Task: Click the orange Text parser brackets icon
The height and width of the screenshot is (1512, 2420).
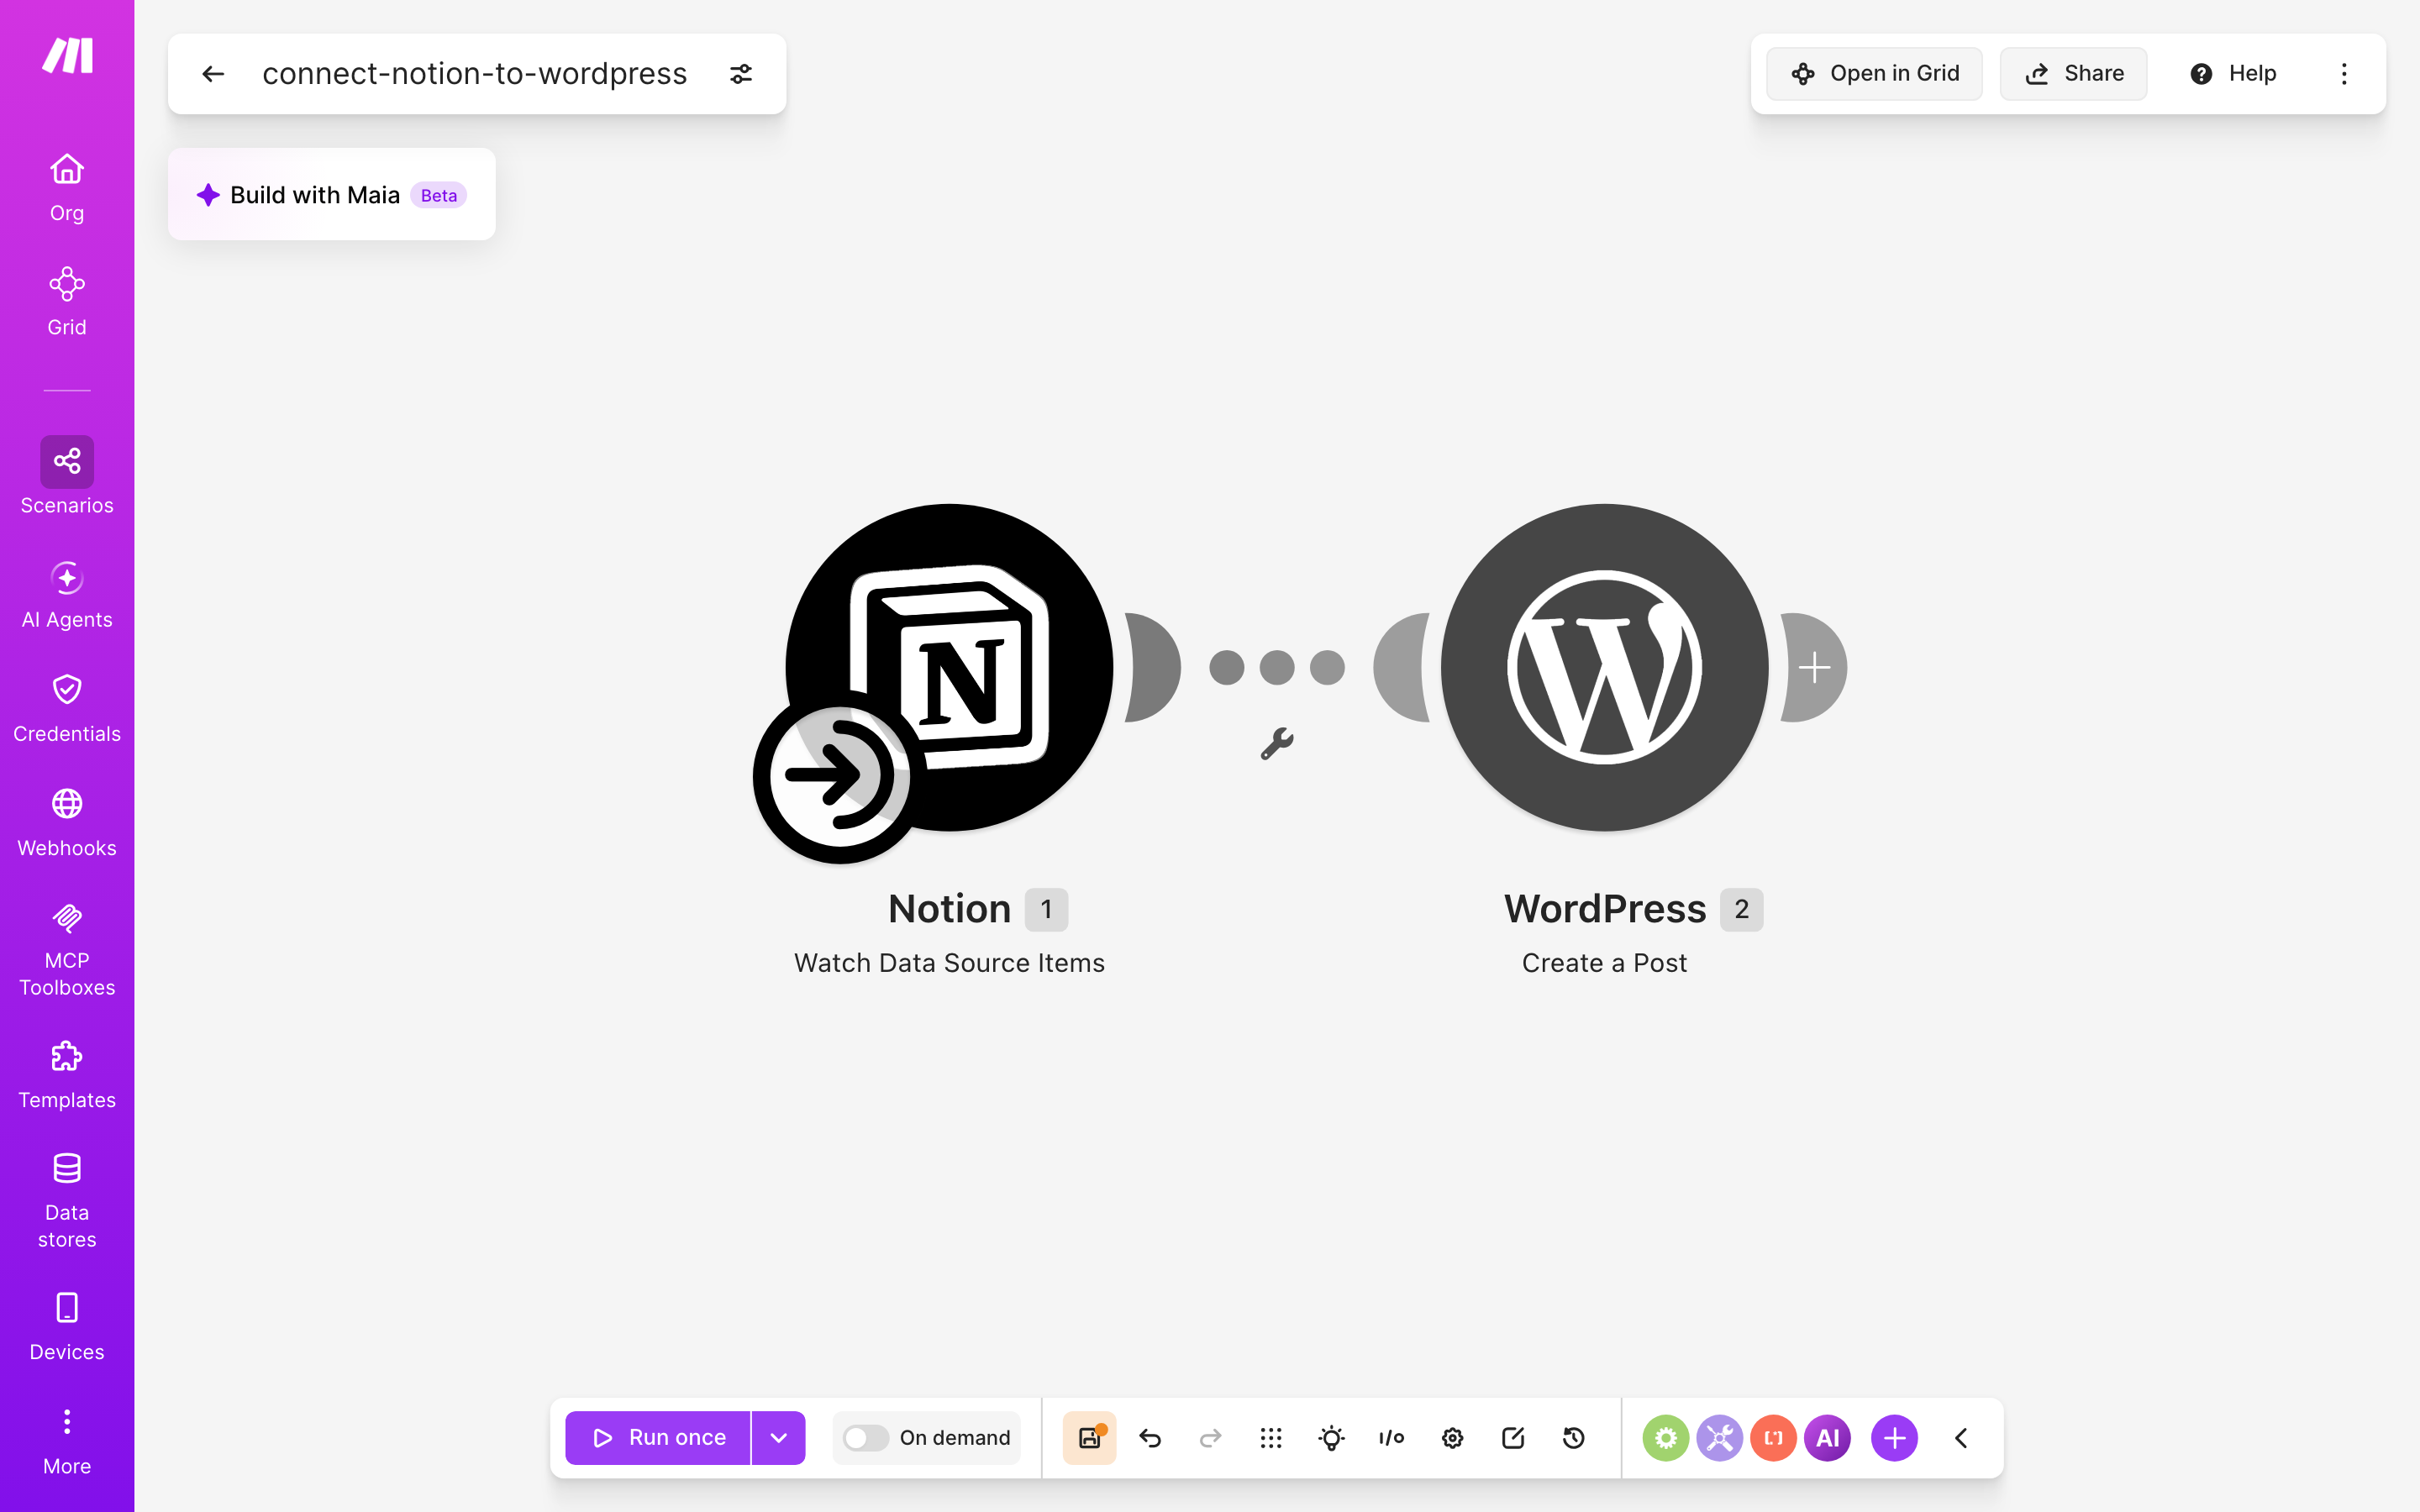Action: 1773,1438
